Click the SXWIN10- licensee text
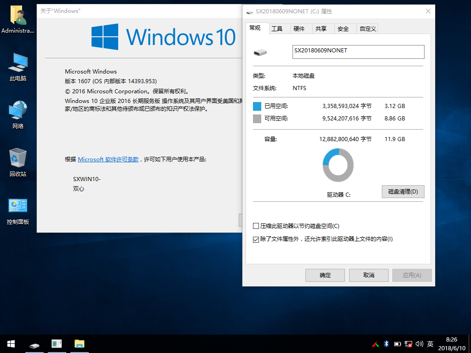Image resolution: width=471 pixels, height=353 pixels. pos(86,179)
